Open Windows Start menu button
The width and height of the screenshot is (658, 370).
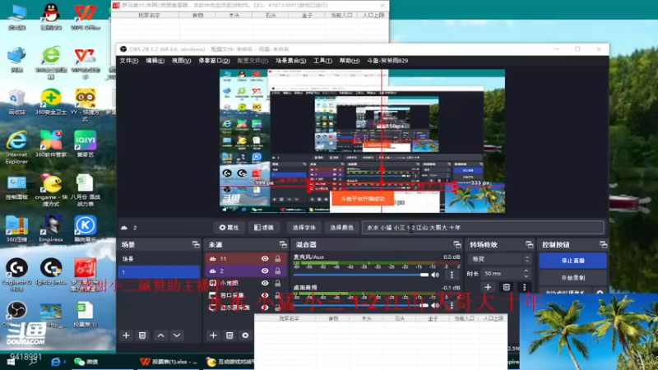click(x=11, y=362)
